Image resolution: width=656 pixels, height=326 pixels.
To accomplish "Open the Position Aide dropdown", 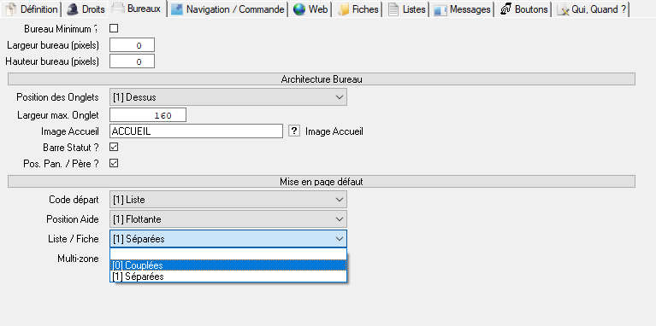I will (x=228, y=219).
